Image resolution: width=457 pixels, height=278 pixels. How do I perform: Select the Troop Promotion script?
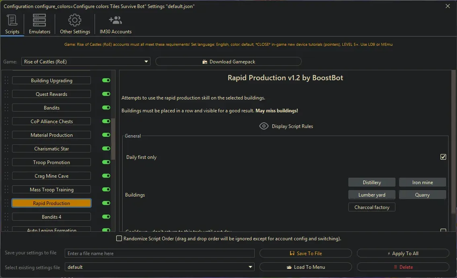click(x=51, y=162)
